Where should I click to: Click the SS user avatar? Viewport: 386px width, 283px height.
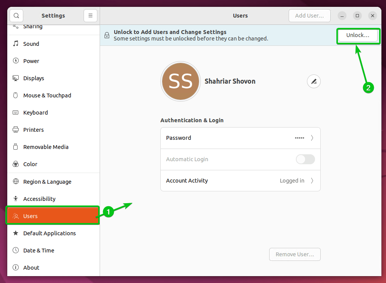(x=180, y=81)
